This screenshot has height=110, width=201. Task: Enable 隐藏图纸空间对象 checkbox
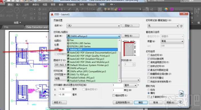(149, 74)
